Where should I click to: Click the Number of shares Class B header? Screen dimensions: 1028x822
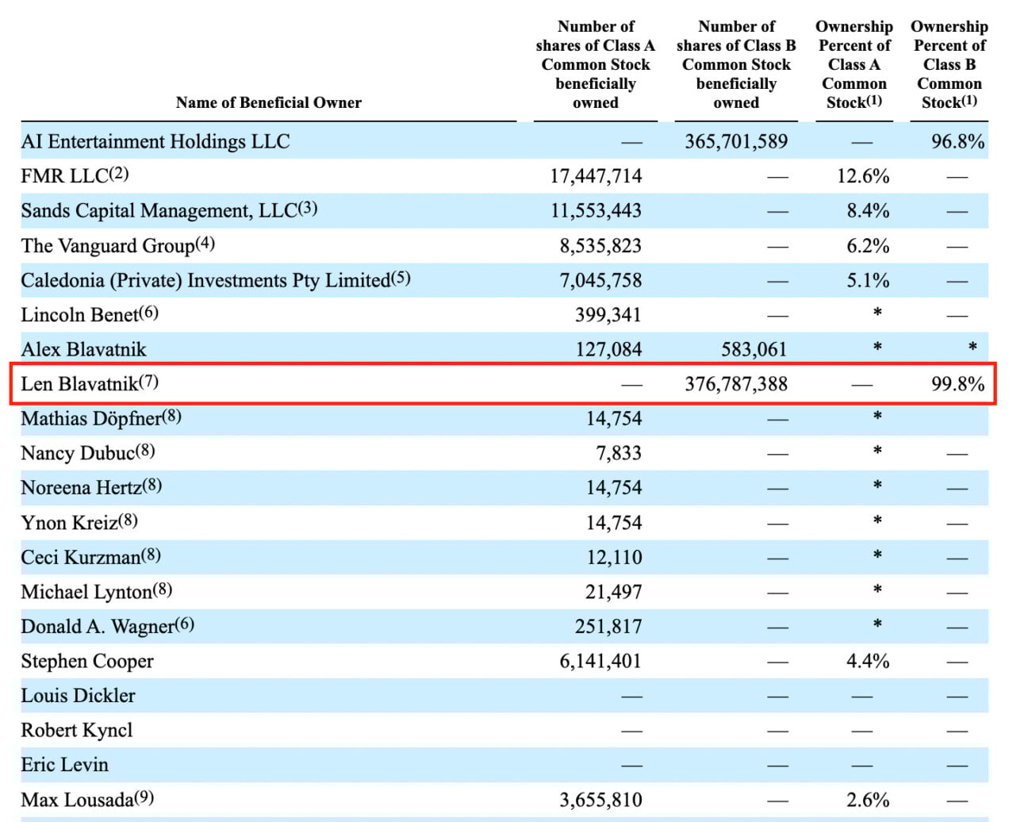pos(736,63)
